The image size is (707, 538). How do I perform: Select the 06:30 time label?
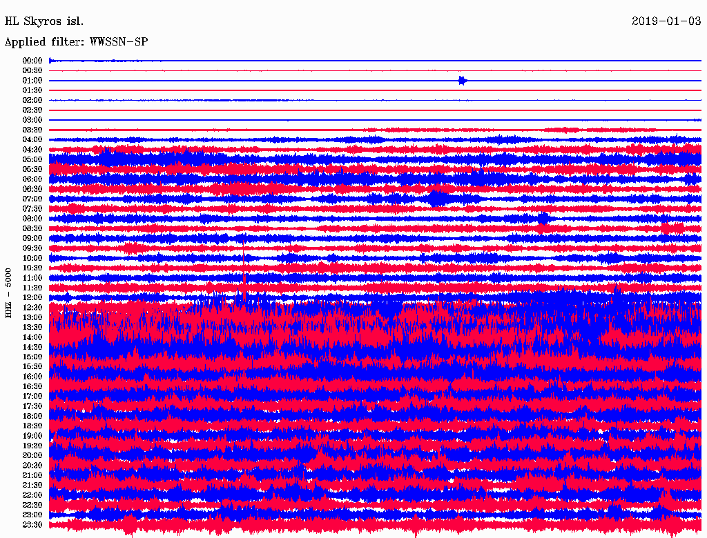pyautogui.click(x=32, y=189)
